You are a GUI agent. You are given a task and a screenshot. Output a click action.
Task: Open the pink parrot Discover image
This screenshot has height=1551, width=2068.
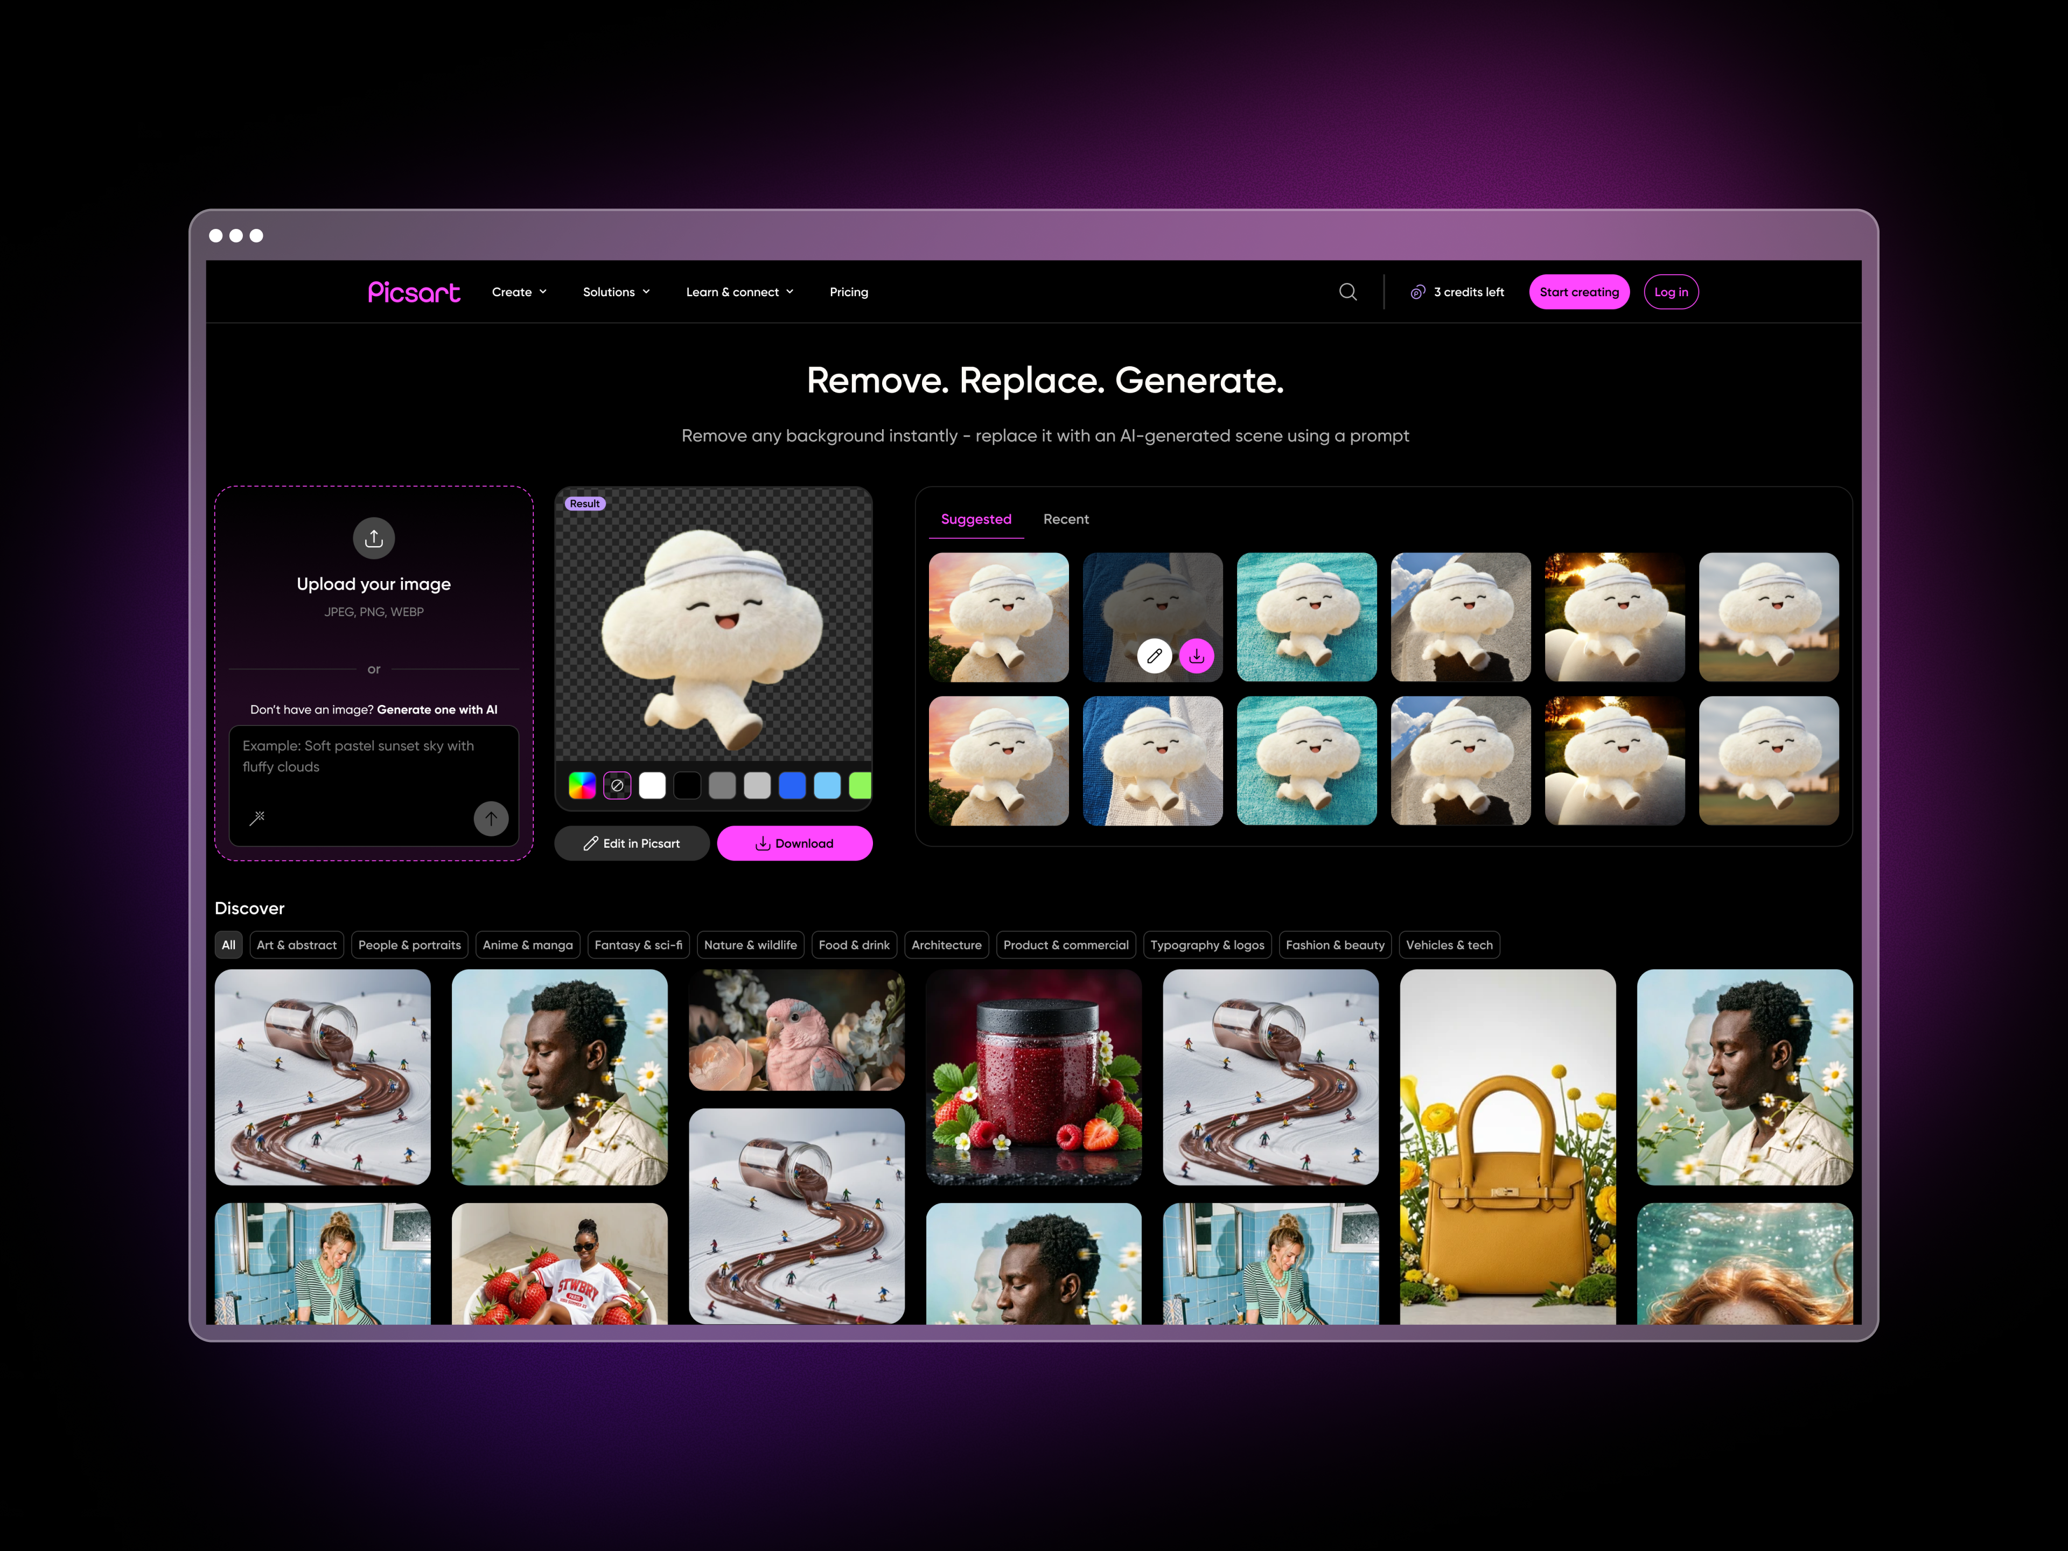click(797, 1030)
